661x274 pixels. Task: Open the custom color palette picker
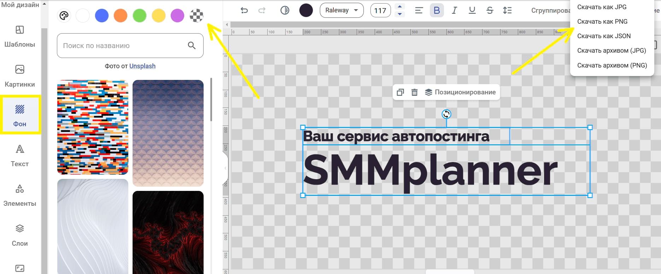(64, 16)
